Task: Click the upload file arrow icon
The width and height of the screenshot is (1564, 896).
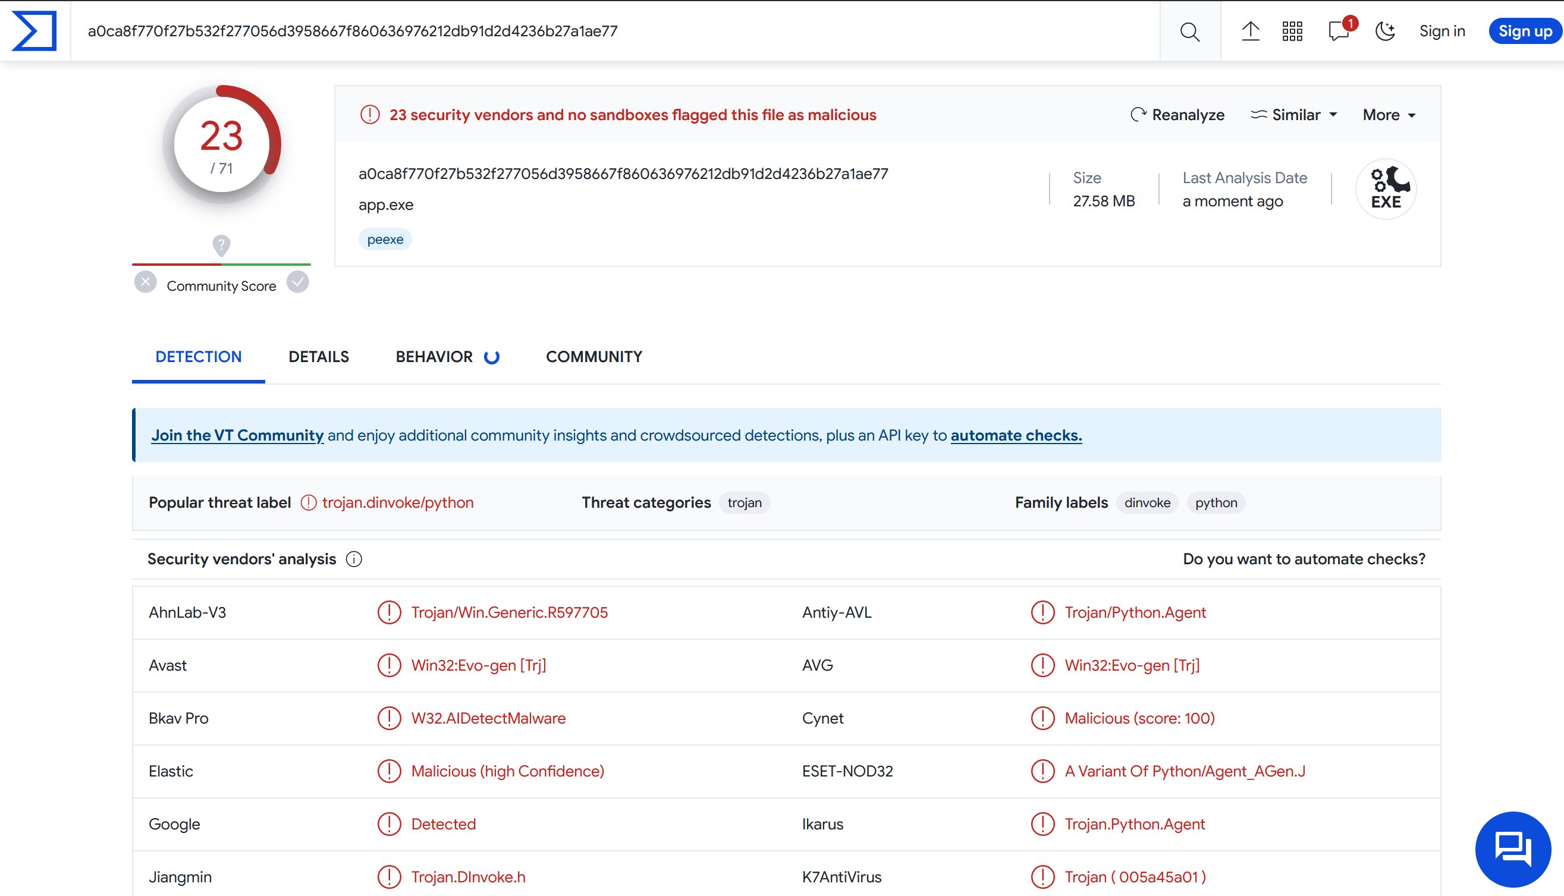Action: pyautogui.click(x=1250, y=31)
